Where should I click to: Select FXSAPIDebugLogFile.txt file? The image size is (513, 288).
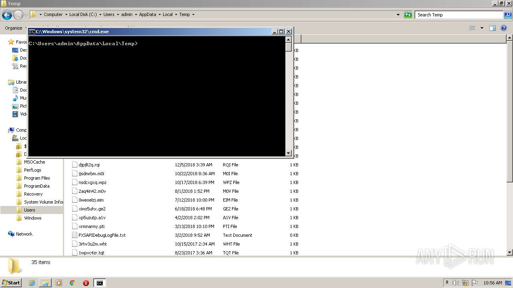[x=102, y=235]
